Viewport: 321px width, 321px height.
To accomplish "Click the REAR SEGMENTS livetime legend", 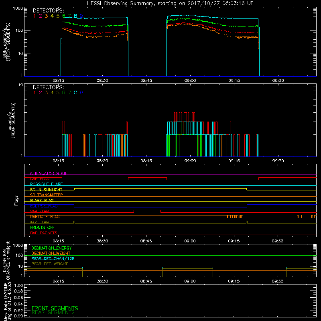I will 53,313.
